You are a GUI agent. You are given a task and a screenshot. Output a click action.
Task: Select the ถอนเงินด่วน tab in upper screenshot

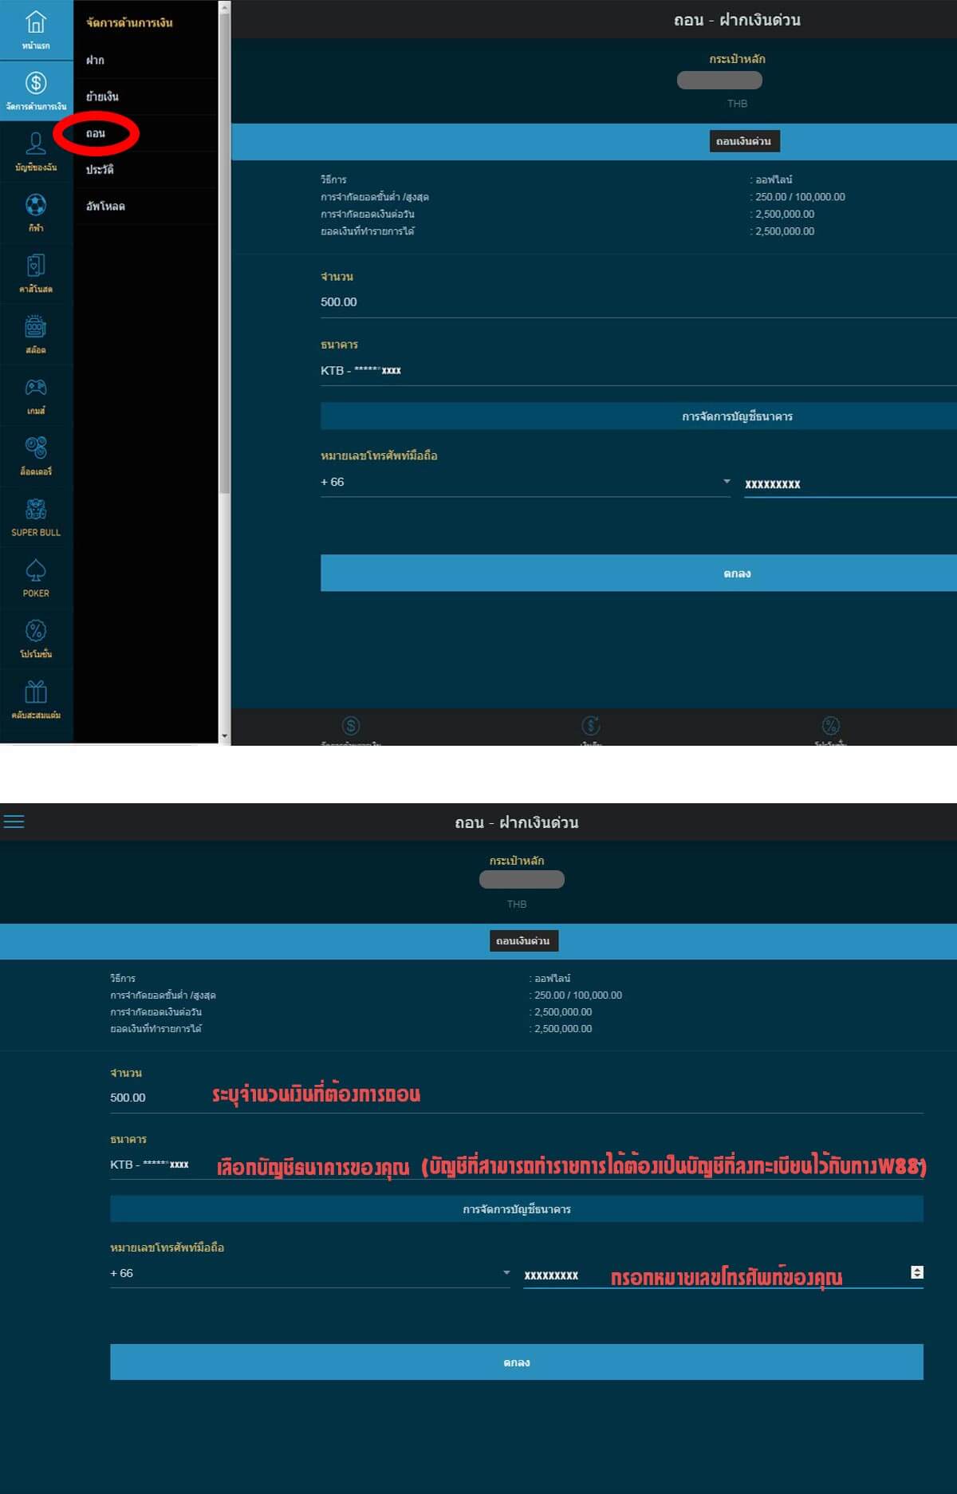tap(744, 141)
